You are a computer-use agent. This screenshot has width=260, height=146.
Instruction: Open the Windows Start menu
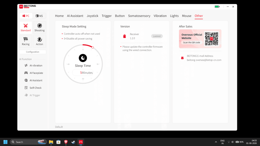[5, 142]
